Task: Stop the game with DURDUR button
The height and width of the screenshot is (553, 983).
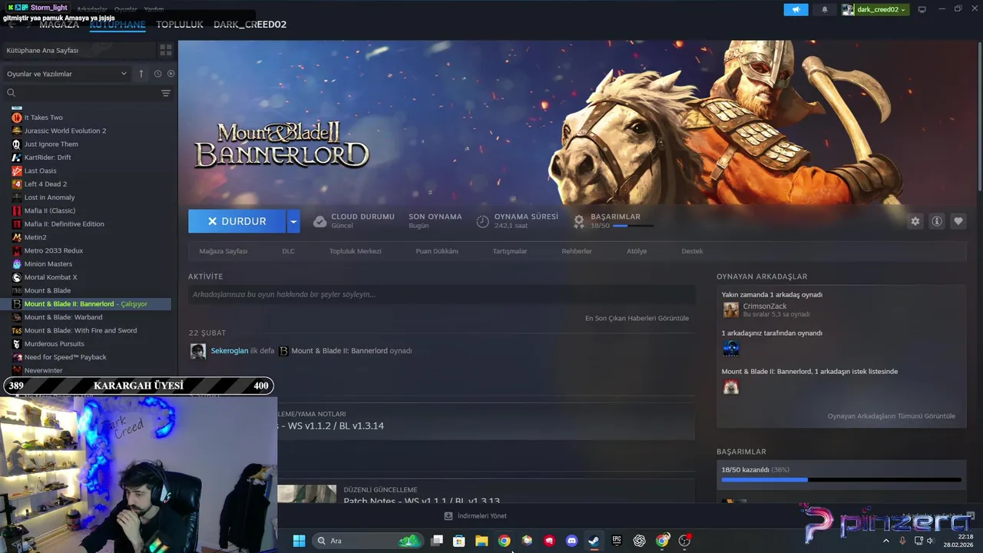Action: 237,221
